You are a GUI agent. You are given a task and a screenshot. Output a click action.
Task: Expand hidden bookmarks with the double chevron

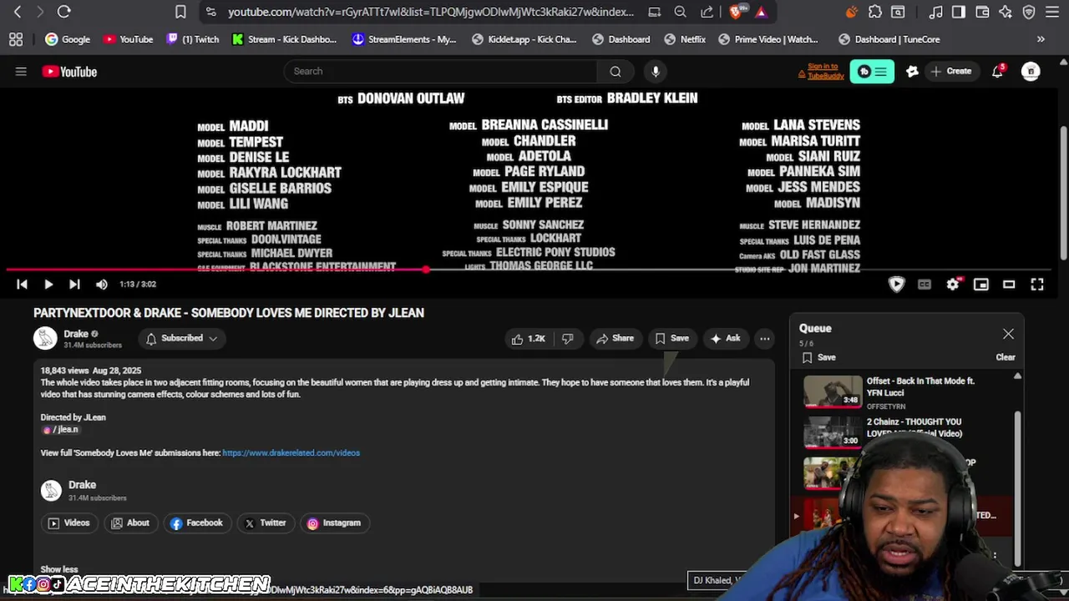(x=1041, y=39)
